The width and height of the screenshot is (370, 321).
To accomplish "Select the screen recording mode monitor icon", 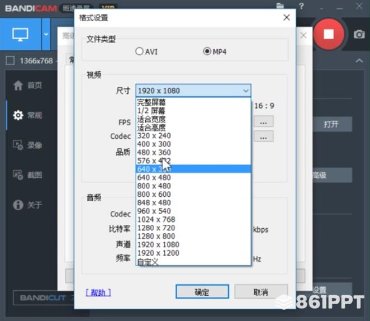I will pyautogui.click(x=20, y=35).
